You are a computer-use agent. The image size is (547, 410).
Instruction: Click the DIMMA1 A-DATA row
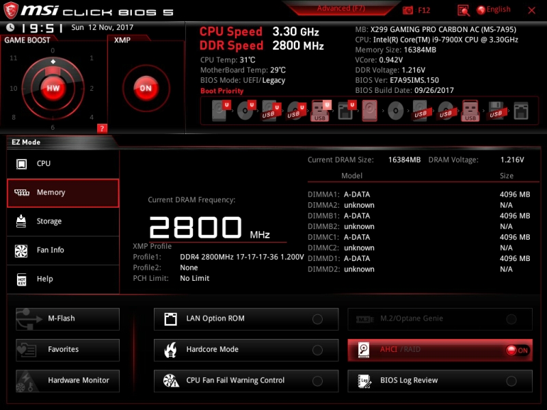418,195
